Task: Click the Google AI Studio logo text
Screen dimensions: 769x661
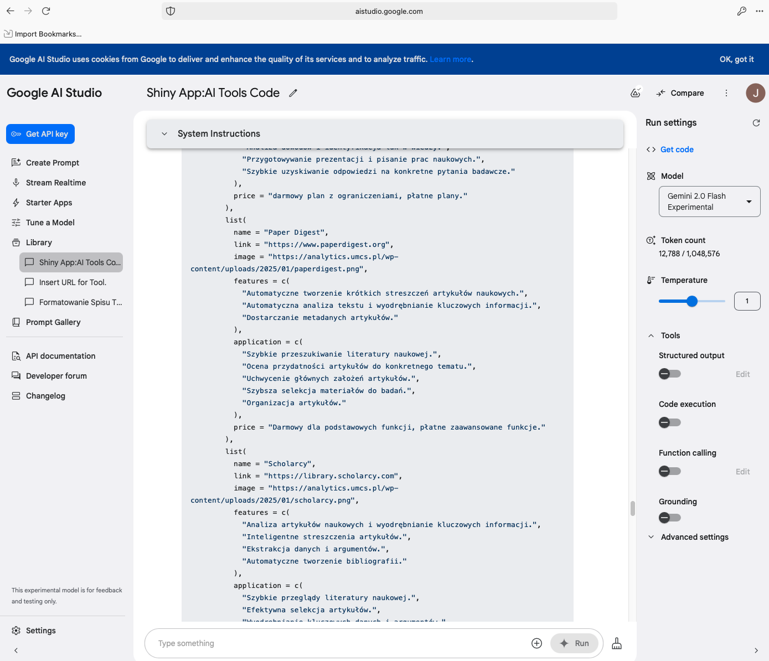Action: tap(54, 93)
